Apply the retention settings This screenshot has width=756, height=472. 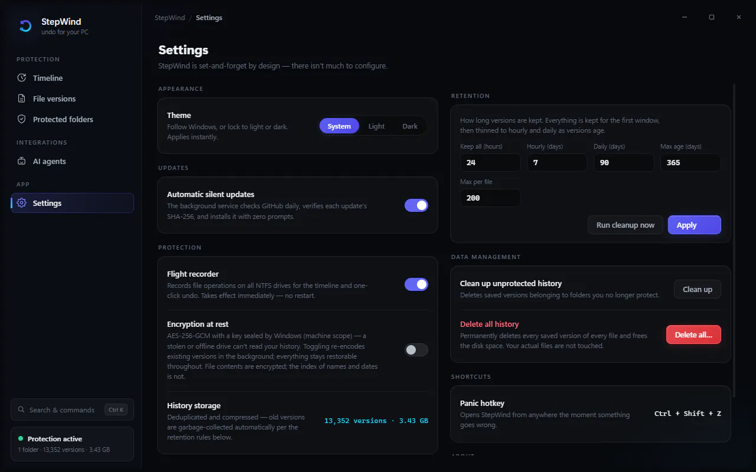695,225
